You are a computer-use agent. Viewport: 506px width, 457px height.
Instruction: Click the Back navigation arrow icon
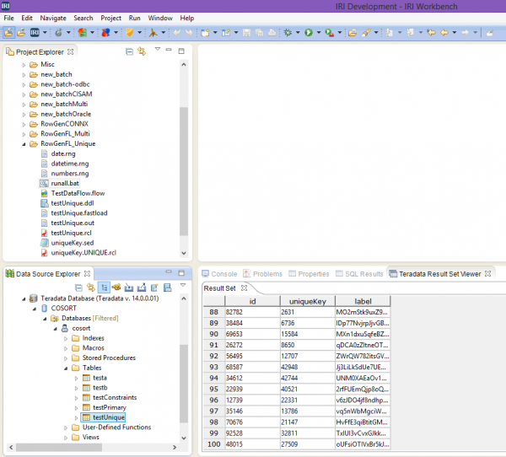click(x=444, y=32)
